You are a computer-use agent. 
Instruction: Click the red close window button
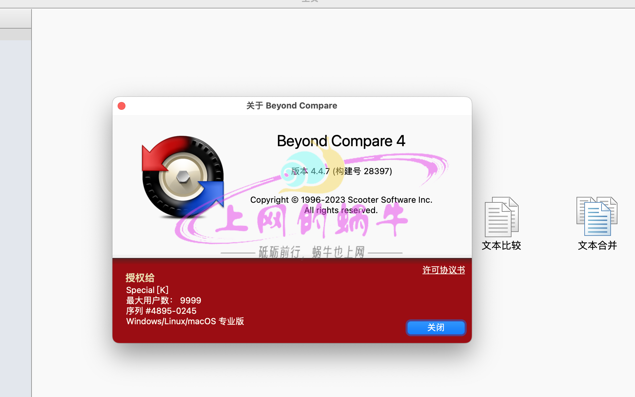pyautogui.click(x=121, y=106)
